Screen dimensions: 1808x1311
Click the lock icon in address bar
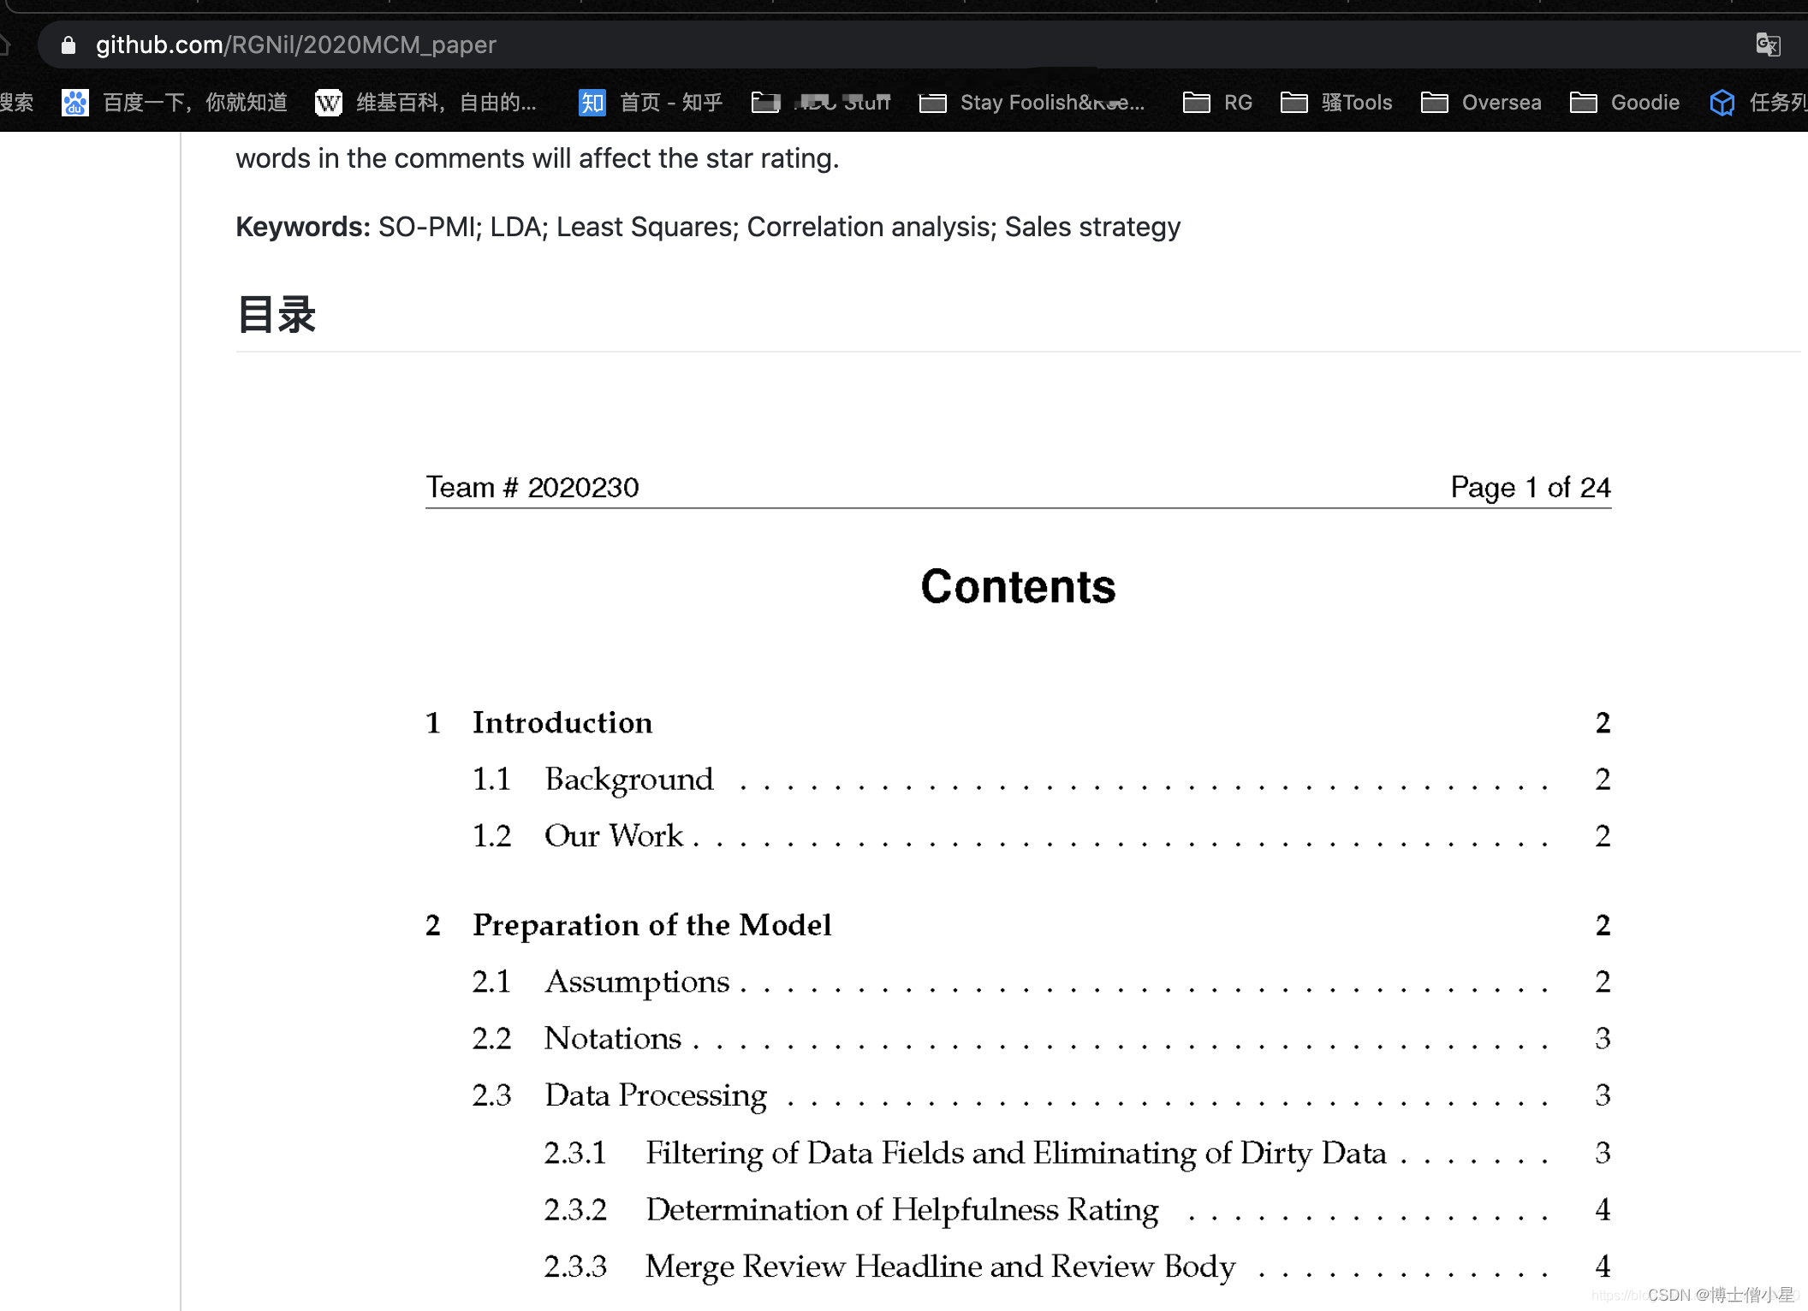tap(68, 44)
